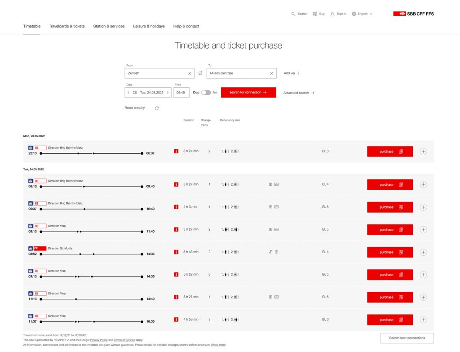Expand the 22:13 connection details
460x352 pixels.
[423, 151]
